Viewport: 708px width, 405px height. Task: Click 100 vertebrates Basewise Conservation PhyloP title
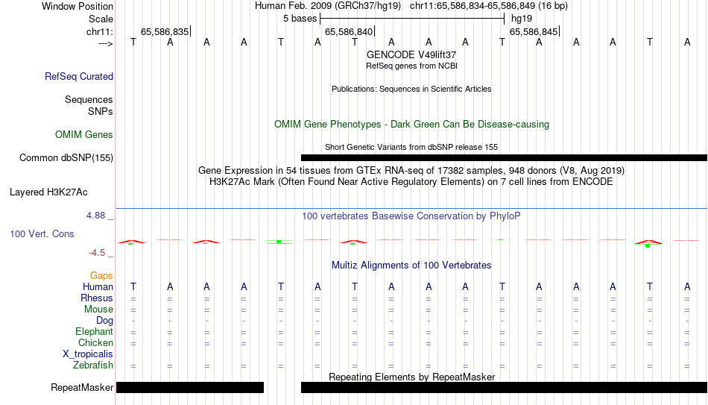coord(411,216)
